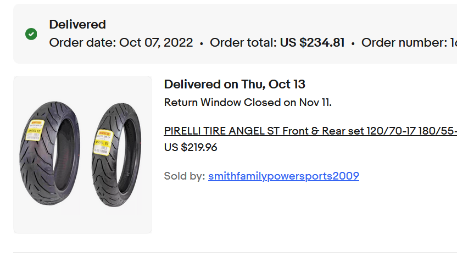Click the bullet separator after order date

pyautogui.click(x=202, y=44)
